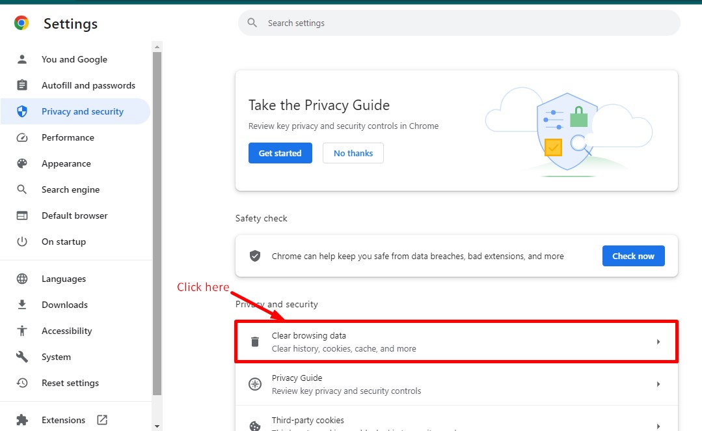The width and height of the screenshot is (702, 431).
Task: Click the sidebar scroll up arrow
Action: pyautogui.click(x=157, y=47)
